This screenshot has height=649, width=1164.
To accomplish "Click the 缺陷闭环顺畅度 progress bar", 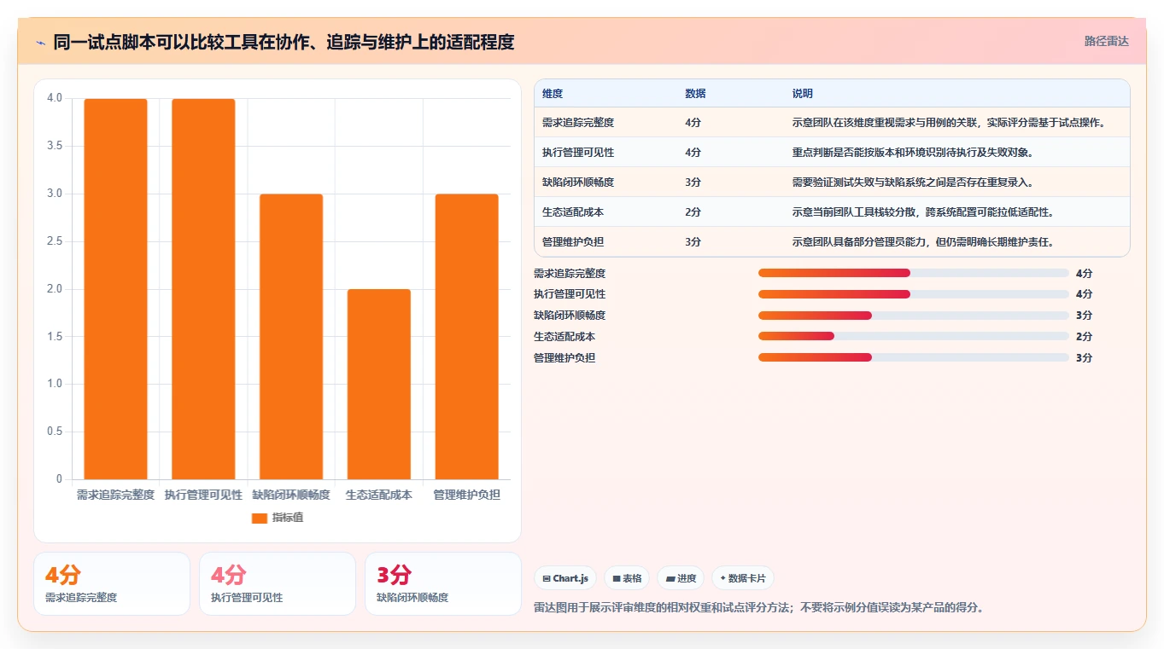I will click(x=914, y=316).
